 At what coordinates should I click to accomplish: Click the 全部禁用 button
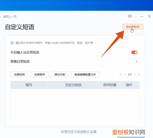click(39, 75)
